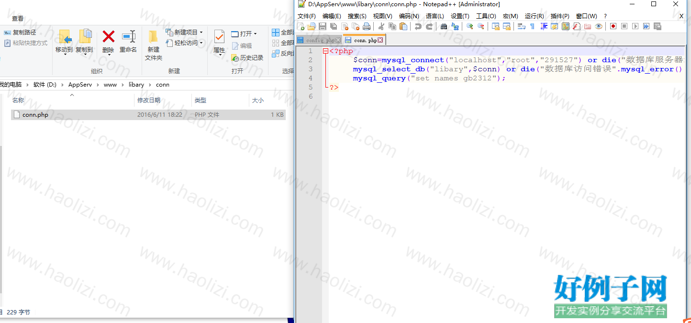Screen dimensions: 691x323
Task: Click the Replace icon in Notepad++
Action: [455, 26]
